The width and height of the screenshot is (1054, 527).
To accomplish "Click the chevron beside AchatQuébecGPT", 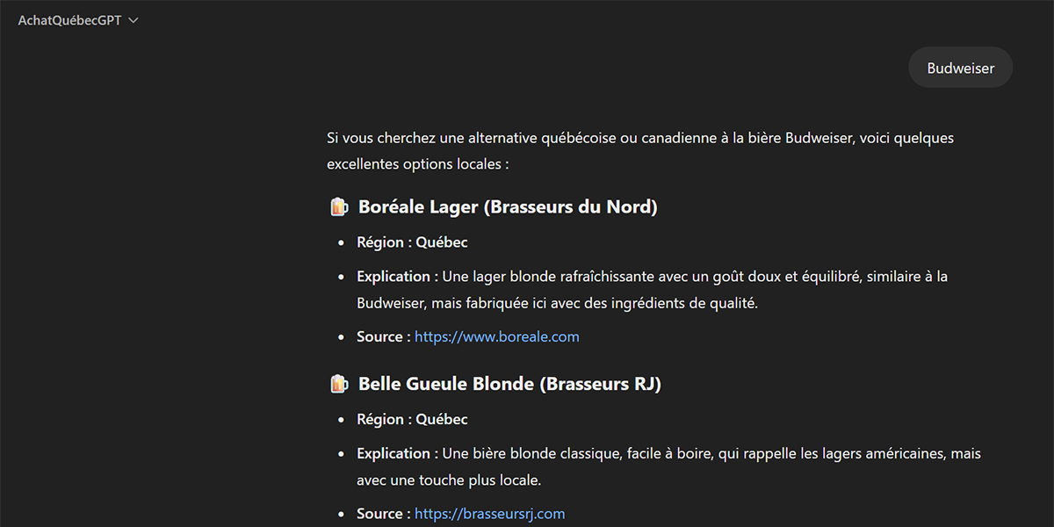I will (x=134, y=20).
